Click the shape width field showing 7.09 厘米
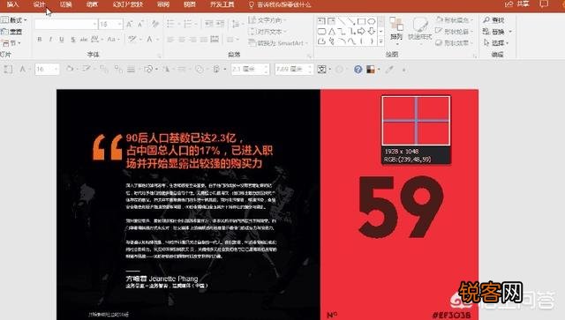Image resolution: width=565 pixels, height=320 pixels. pyautogui.click(x=294, y=69)
